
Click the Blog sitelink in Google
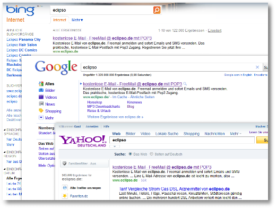pyautogui.click(x=131, y=107)
